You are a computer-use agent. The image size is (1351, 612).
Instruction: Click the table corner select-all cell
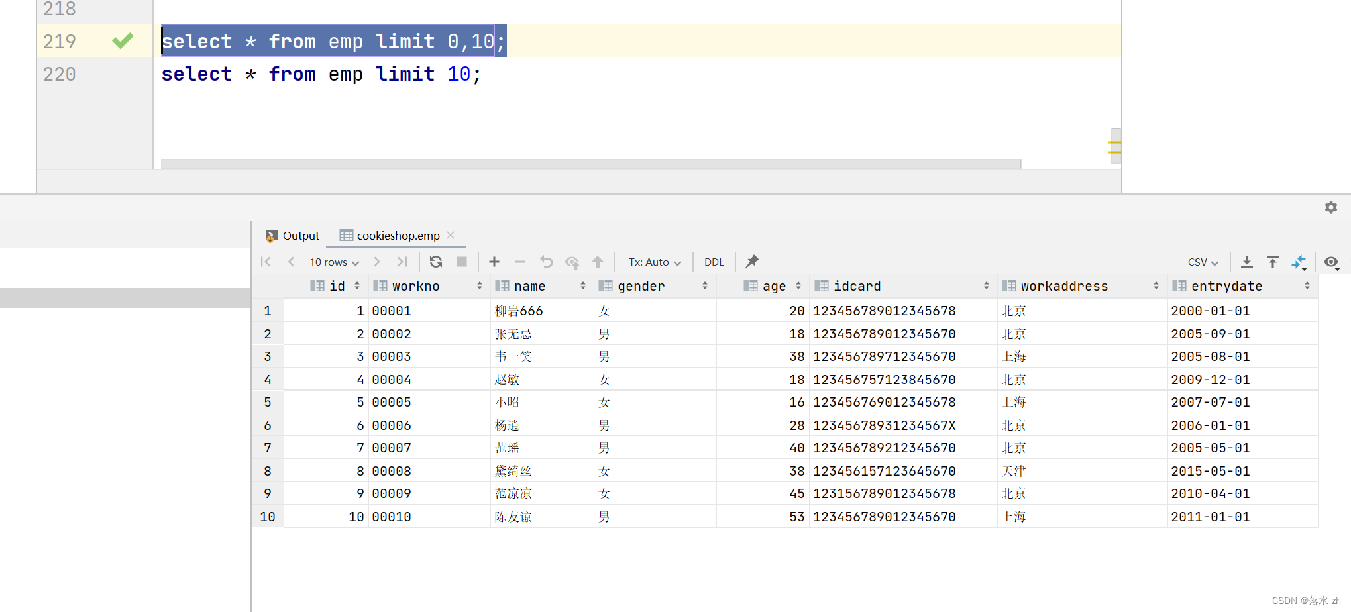[268, 286]
